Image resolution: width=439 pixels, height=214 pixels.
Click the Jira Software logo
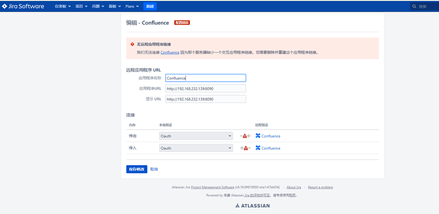23,6
